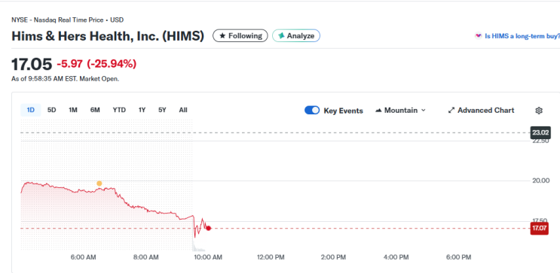The image size is (560, 273).
Task: Click the 2:00 PM axis label
Action: (x=333, y=257)
